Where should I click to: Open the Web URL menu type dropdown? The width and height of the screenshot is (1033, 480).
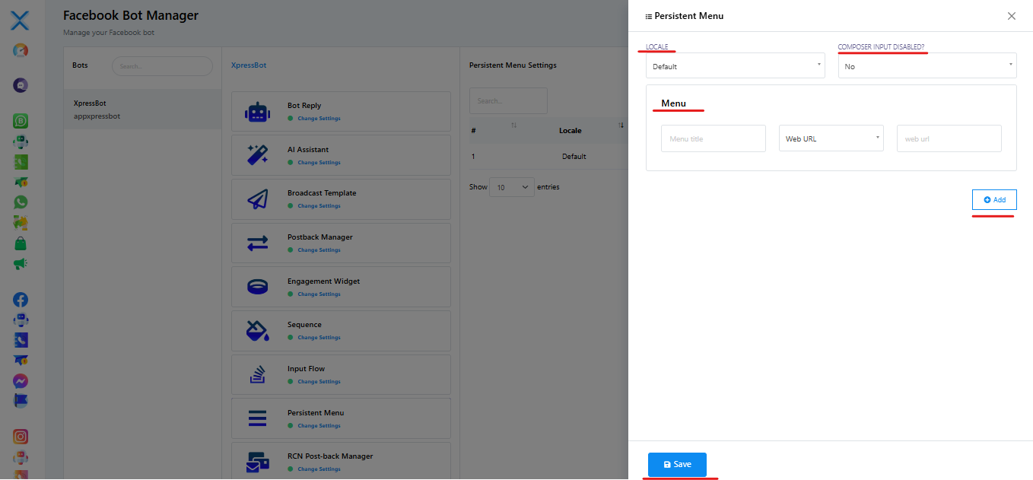(x=831, y=139)
